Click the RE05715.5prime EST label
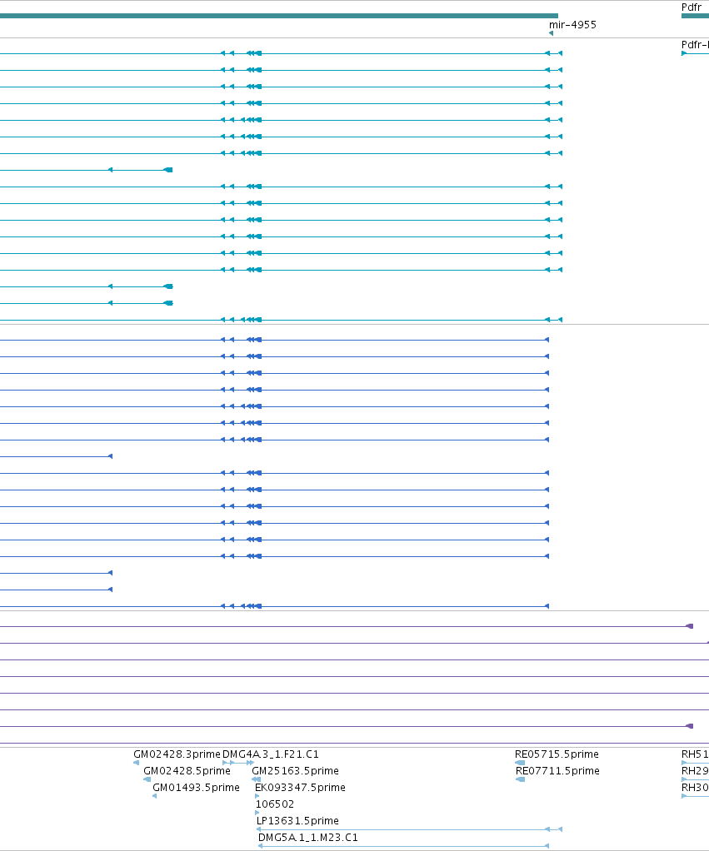This screenshot has width=709, height=851. click(557, 754)
